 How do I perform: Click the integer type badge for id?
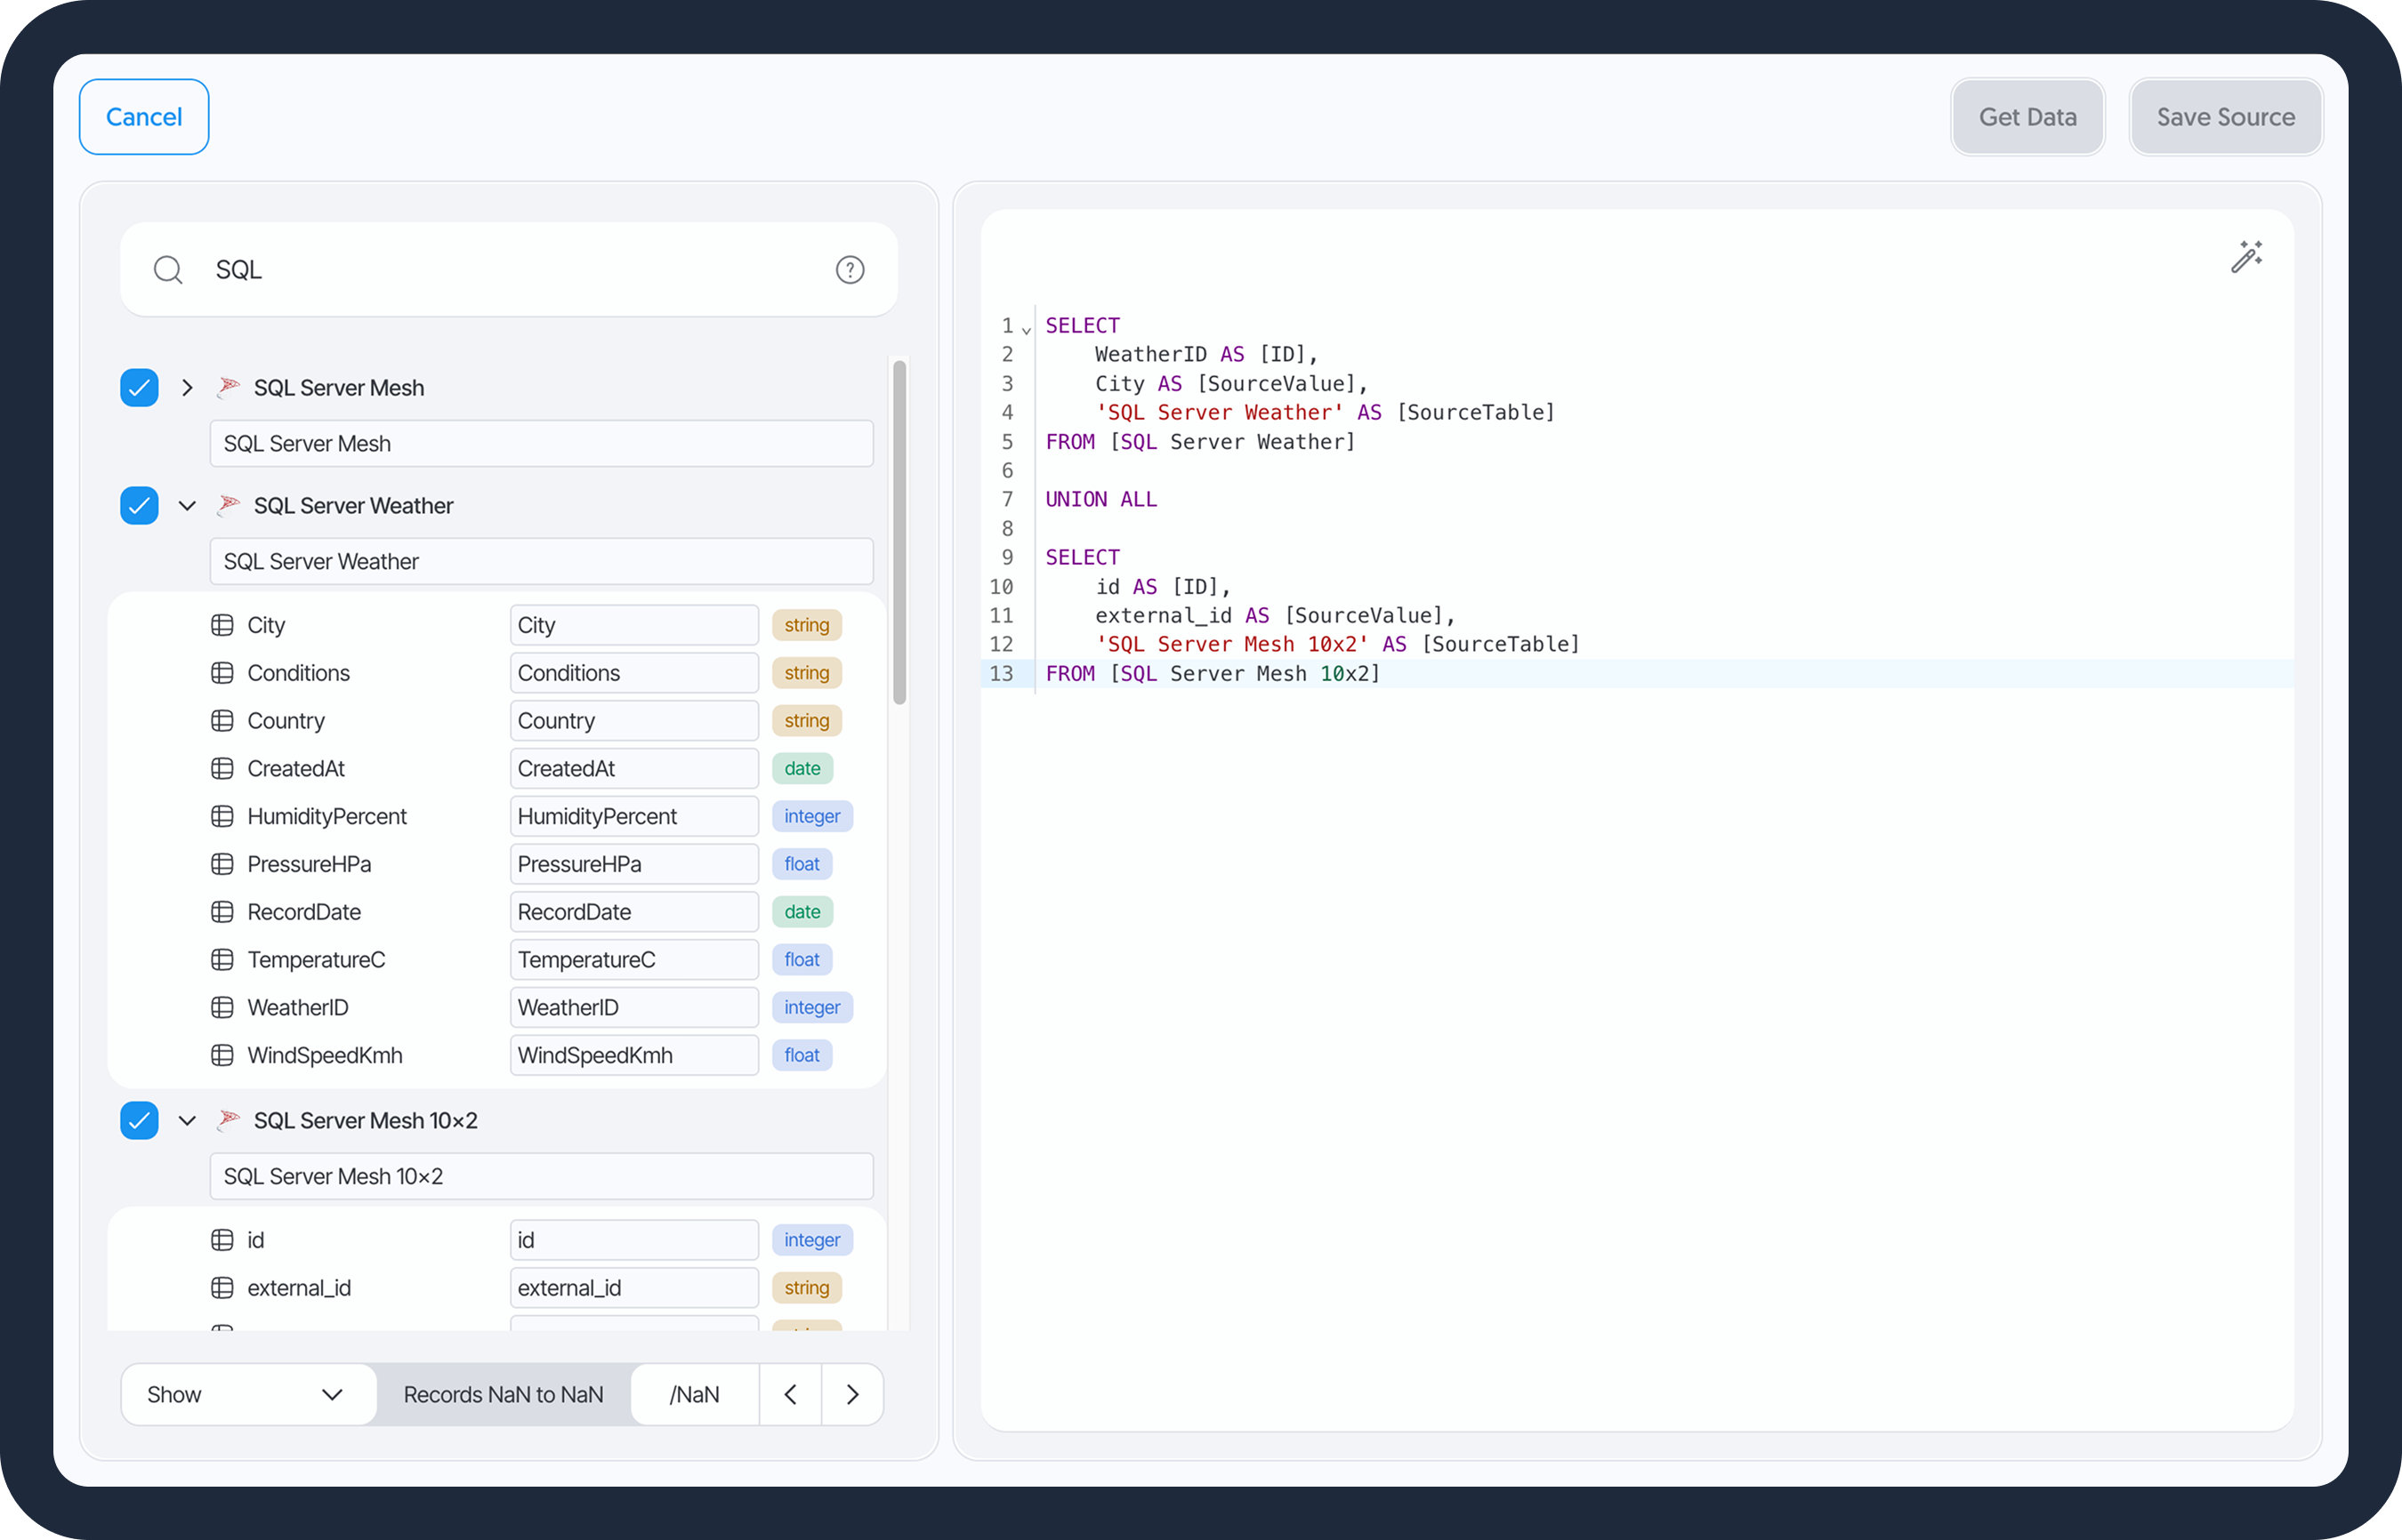811,1240
